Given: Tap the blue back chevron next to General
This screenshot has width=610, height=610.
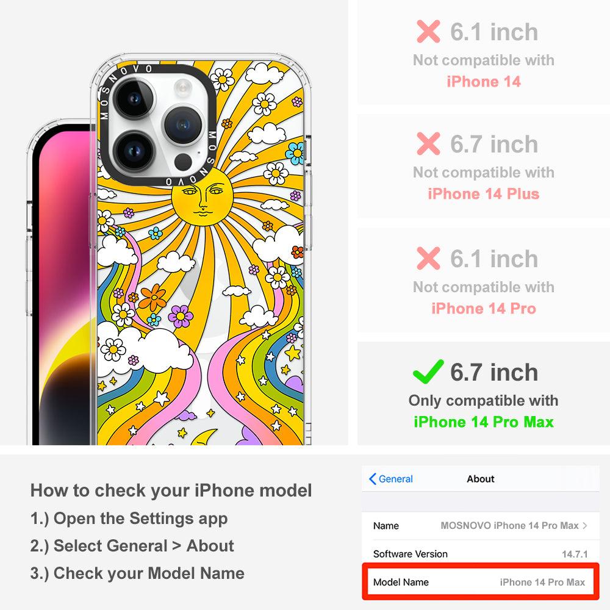Looking at the screenshot, I should (x=372, y=479).
